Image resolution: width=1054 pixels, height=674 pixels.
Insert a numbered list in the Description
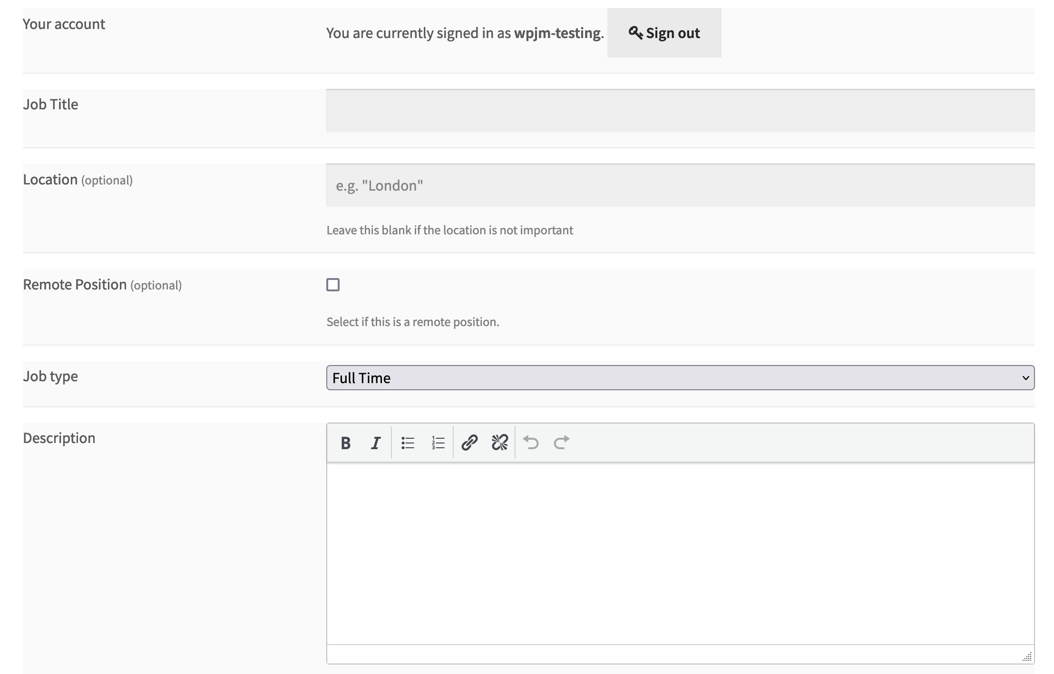pyautogui.click(x=437, y=443)
